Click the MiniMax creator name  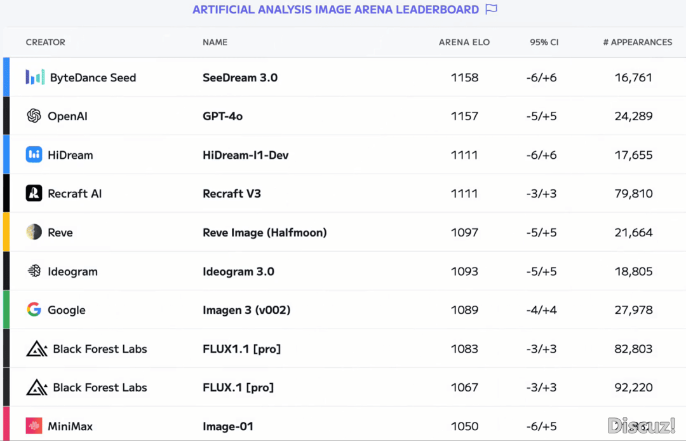pos(70,426)
